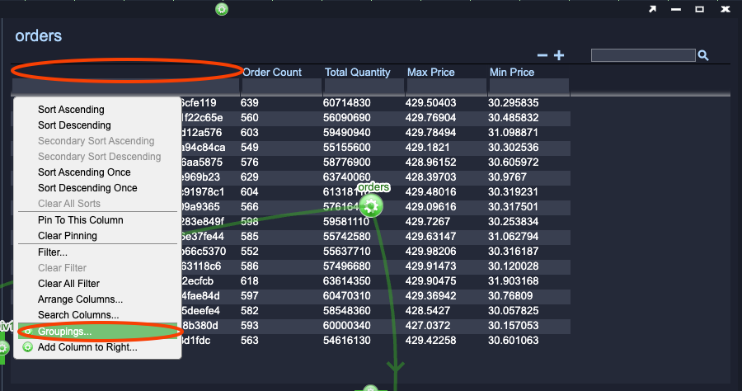Image resolution: width=742 pixels, height=391 pixels.
Task: Click the table search input field
Action: (x=643, y=55)
